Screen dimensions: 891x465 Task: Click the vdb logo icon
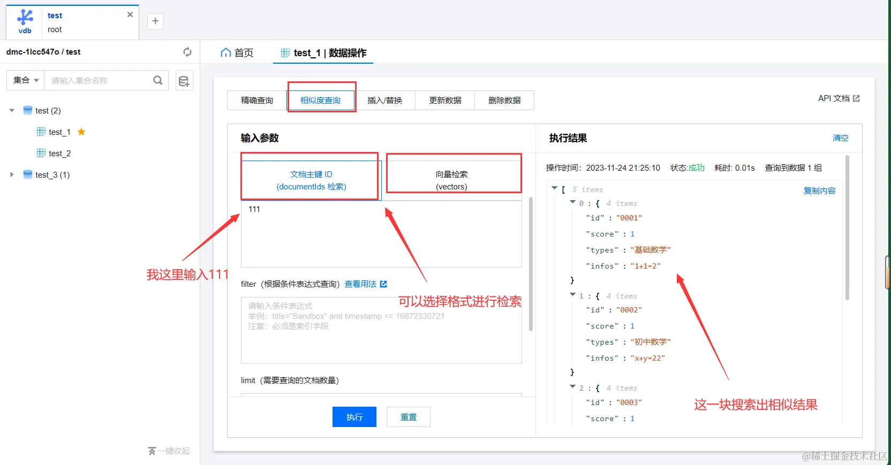click(25, 21)
